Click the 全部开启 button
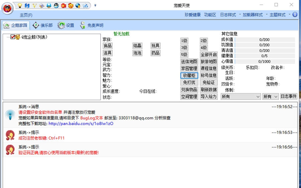Viewport: 301px width, 188px height. tap(209, 55)
